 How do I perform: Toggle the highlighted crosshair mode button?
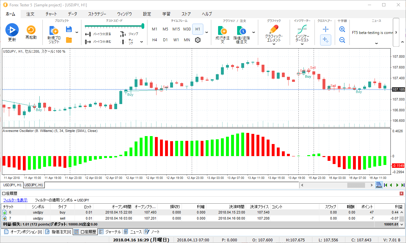click(325, 40)
